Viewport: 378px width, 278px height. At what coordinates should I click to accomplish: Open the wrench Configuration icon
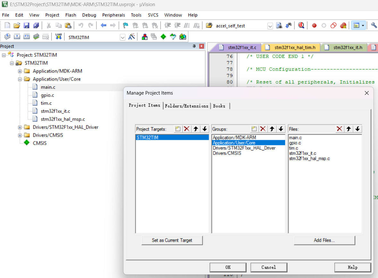[374, 26]
